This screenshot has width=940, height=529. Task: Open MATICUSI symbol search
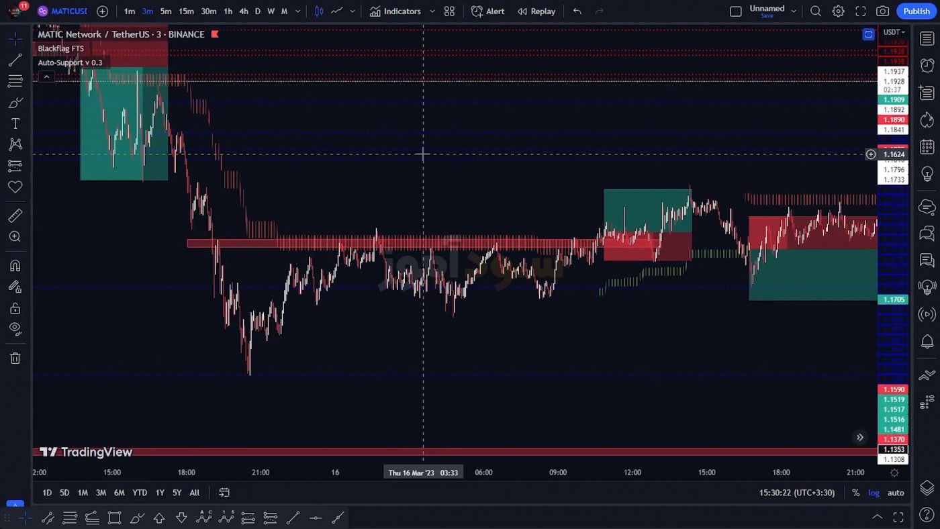click(62, 11)
